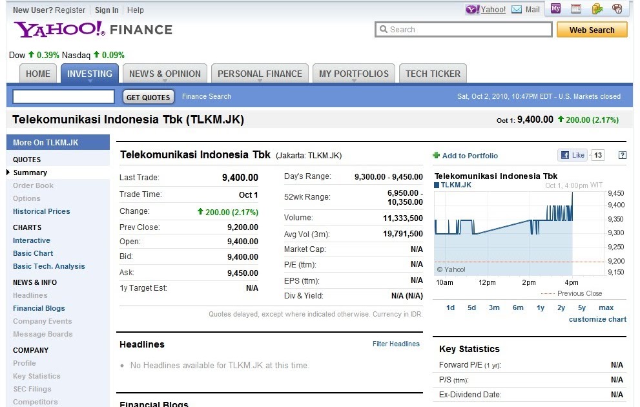Click the Facebook like count 13
The image size is (640, 407).
[598, 155]
